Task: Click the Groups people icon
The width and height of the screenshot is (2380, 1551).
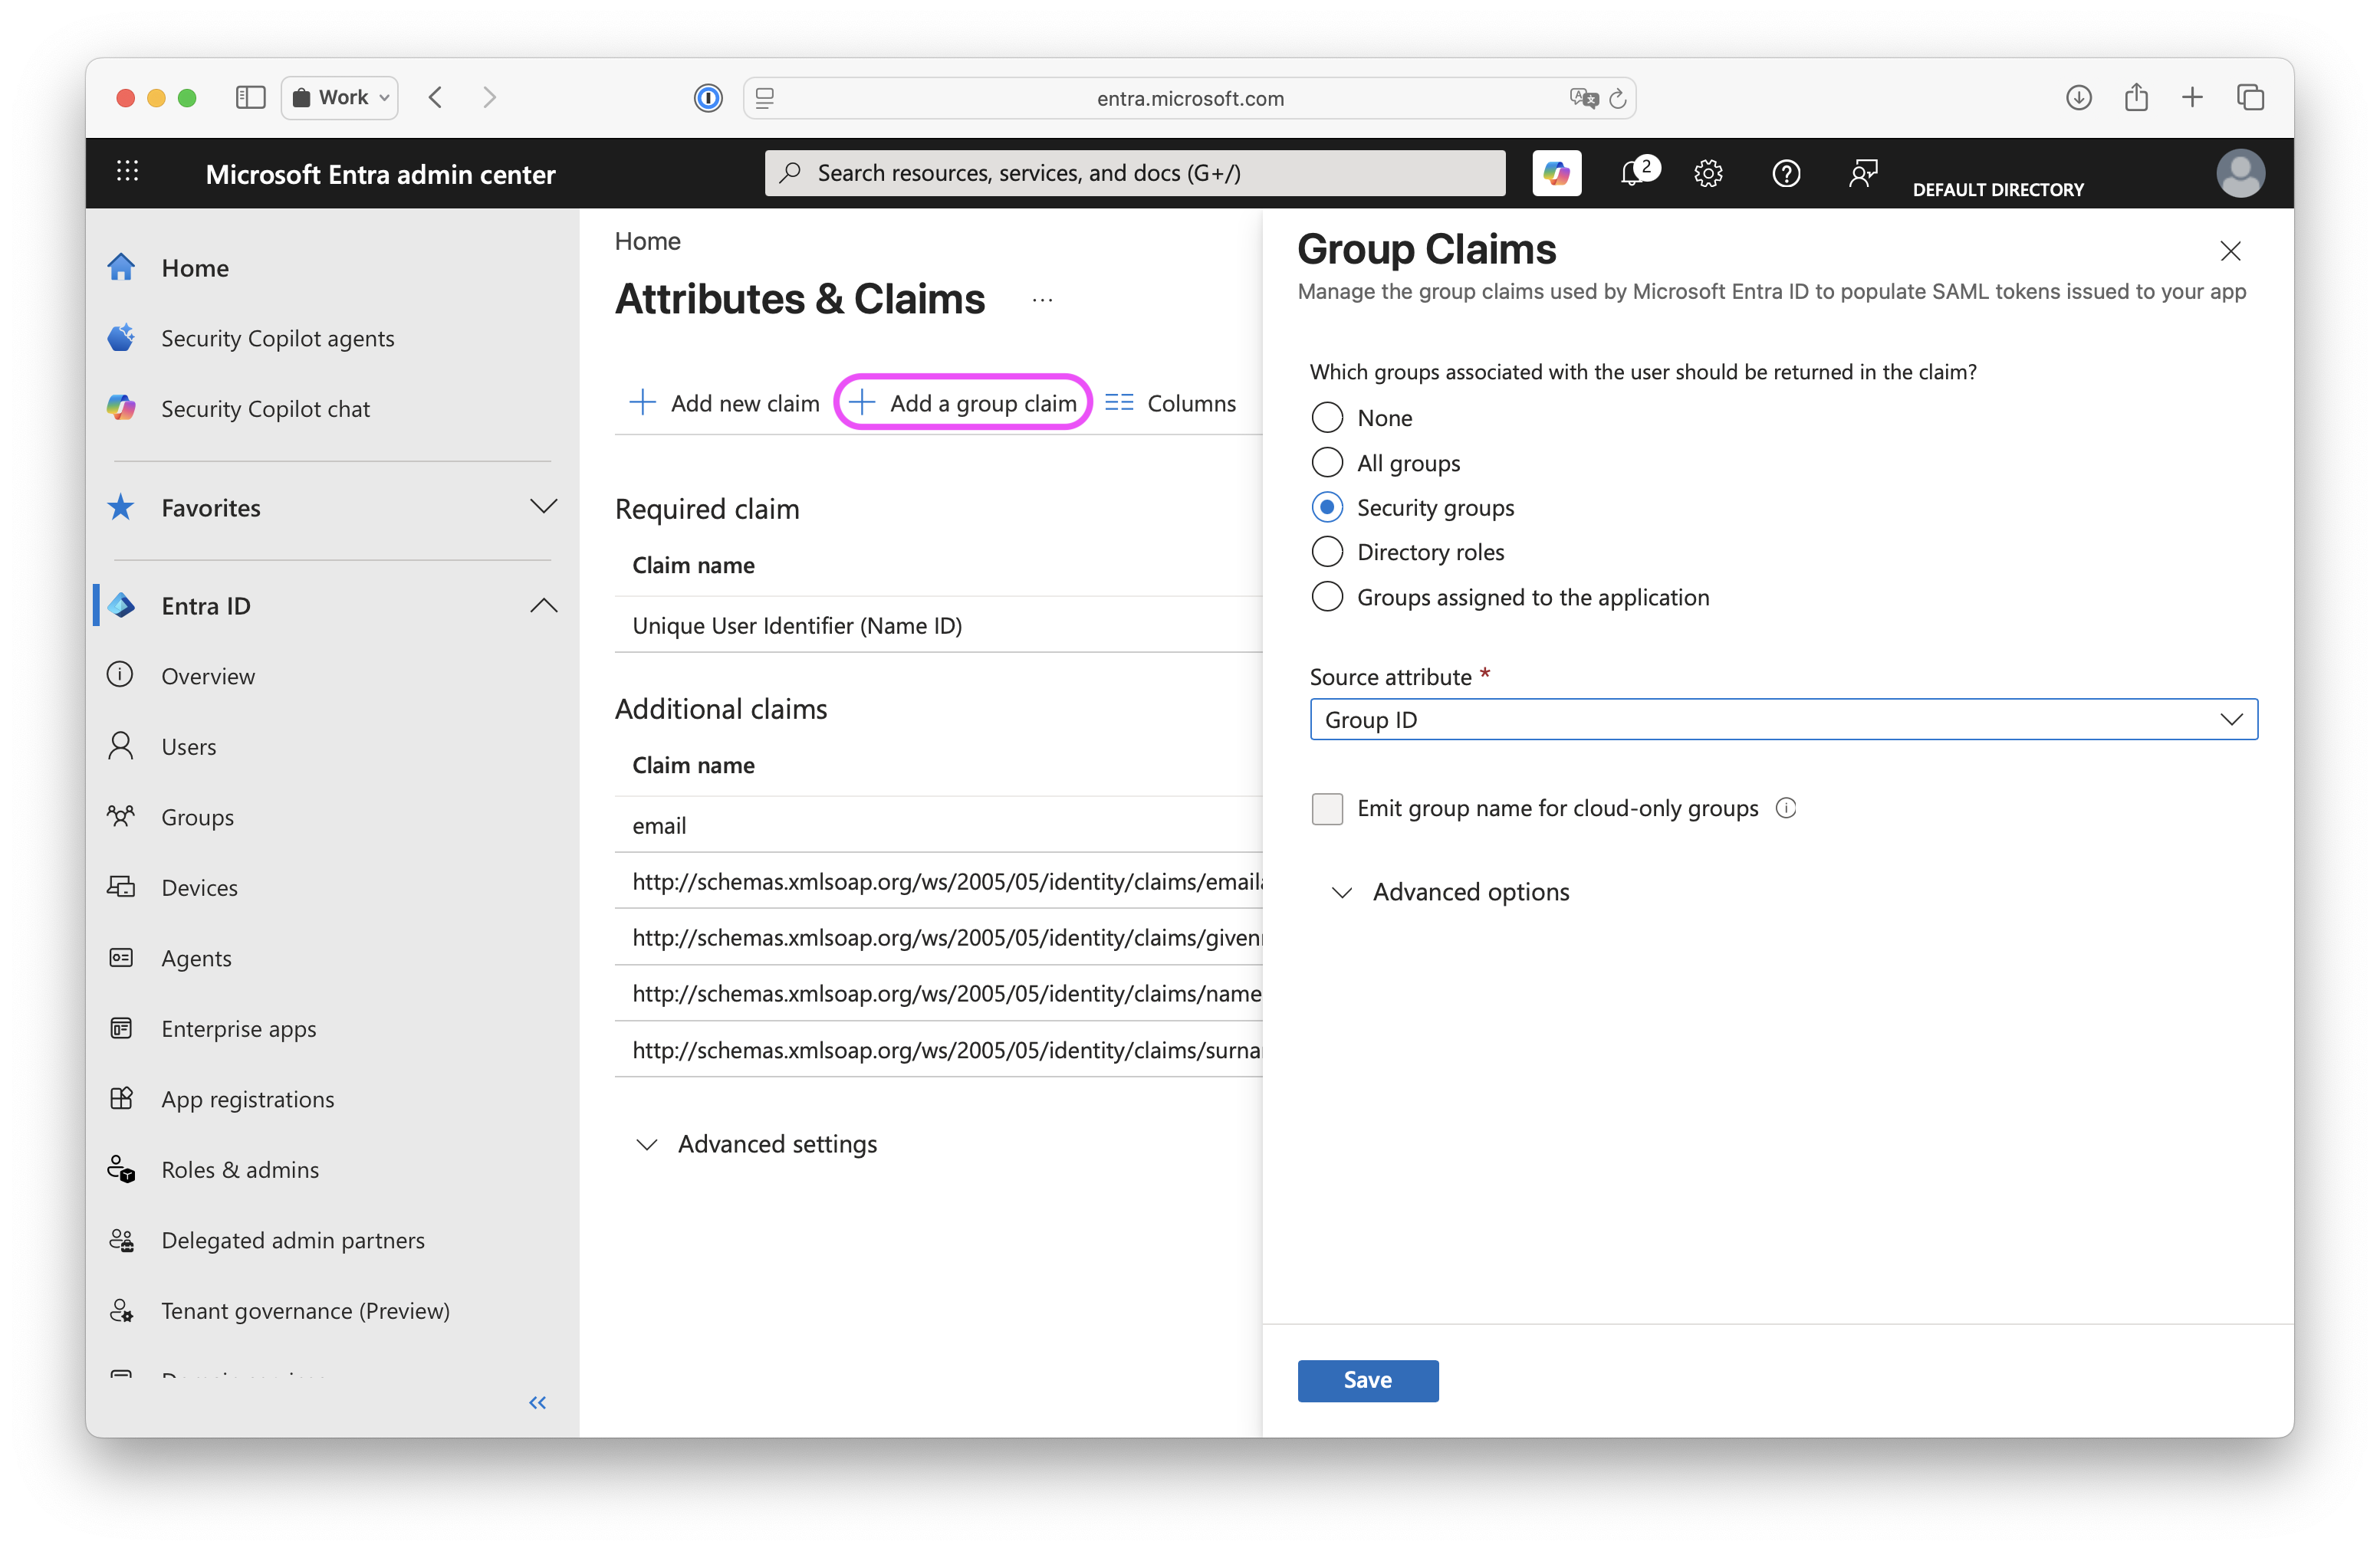Action: pyautogui.click(x=121, y=816)
